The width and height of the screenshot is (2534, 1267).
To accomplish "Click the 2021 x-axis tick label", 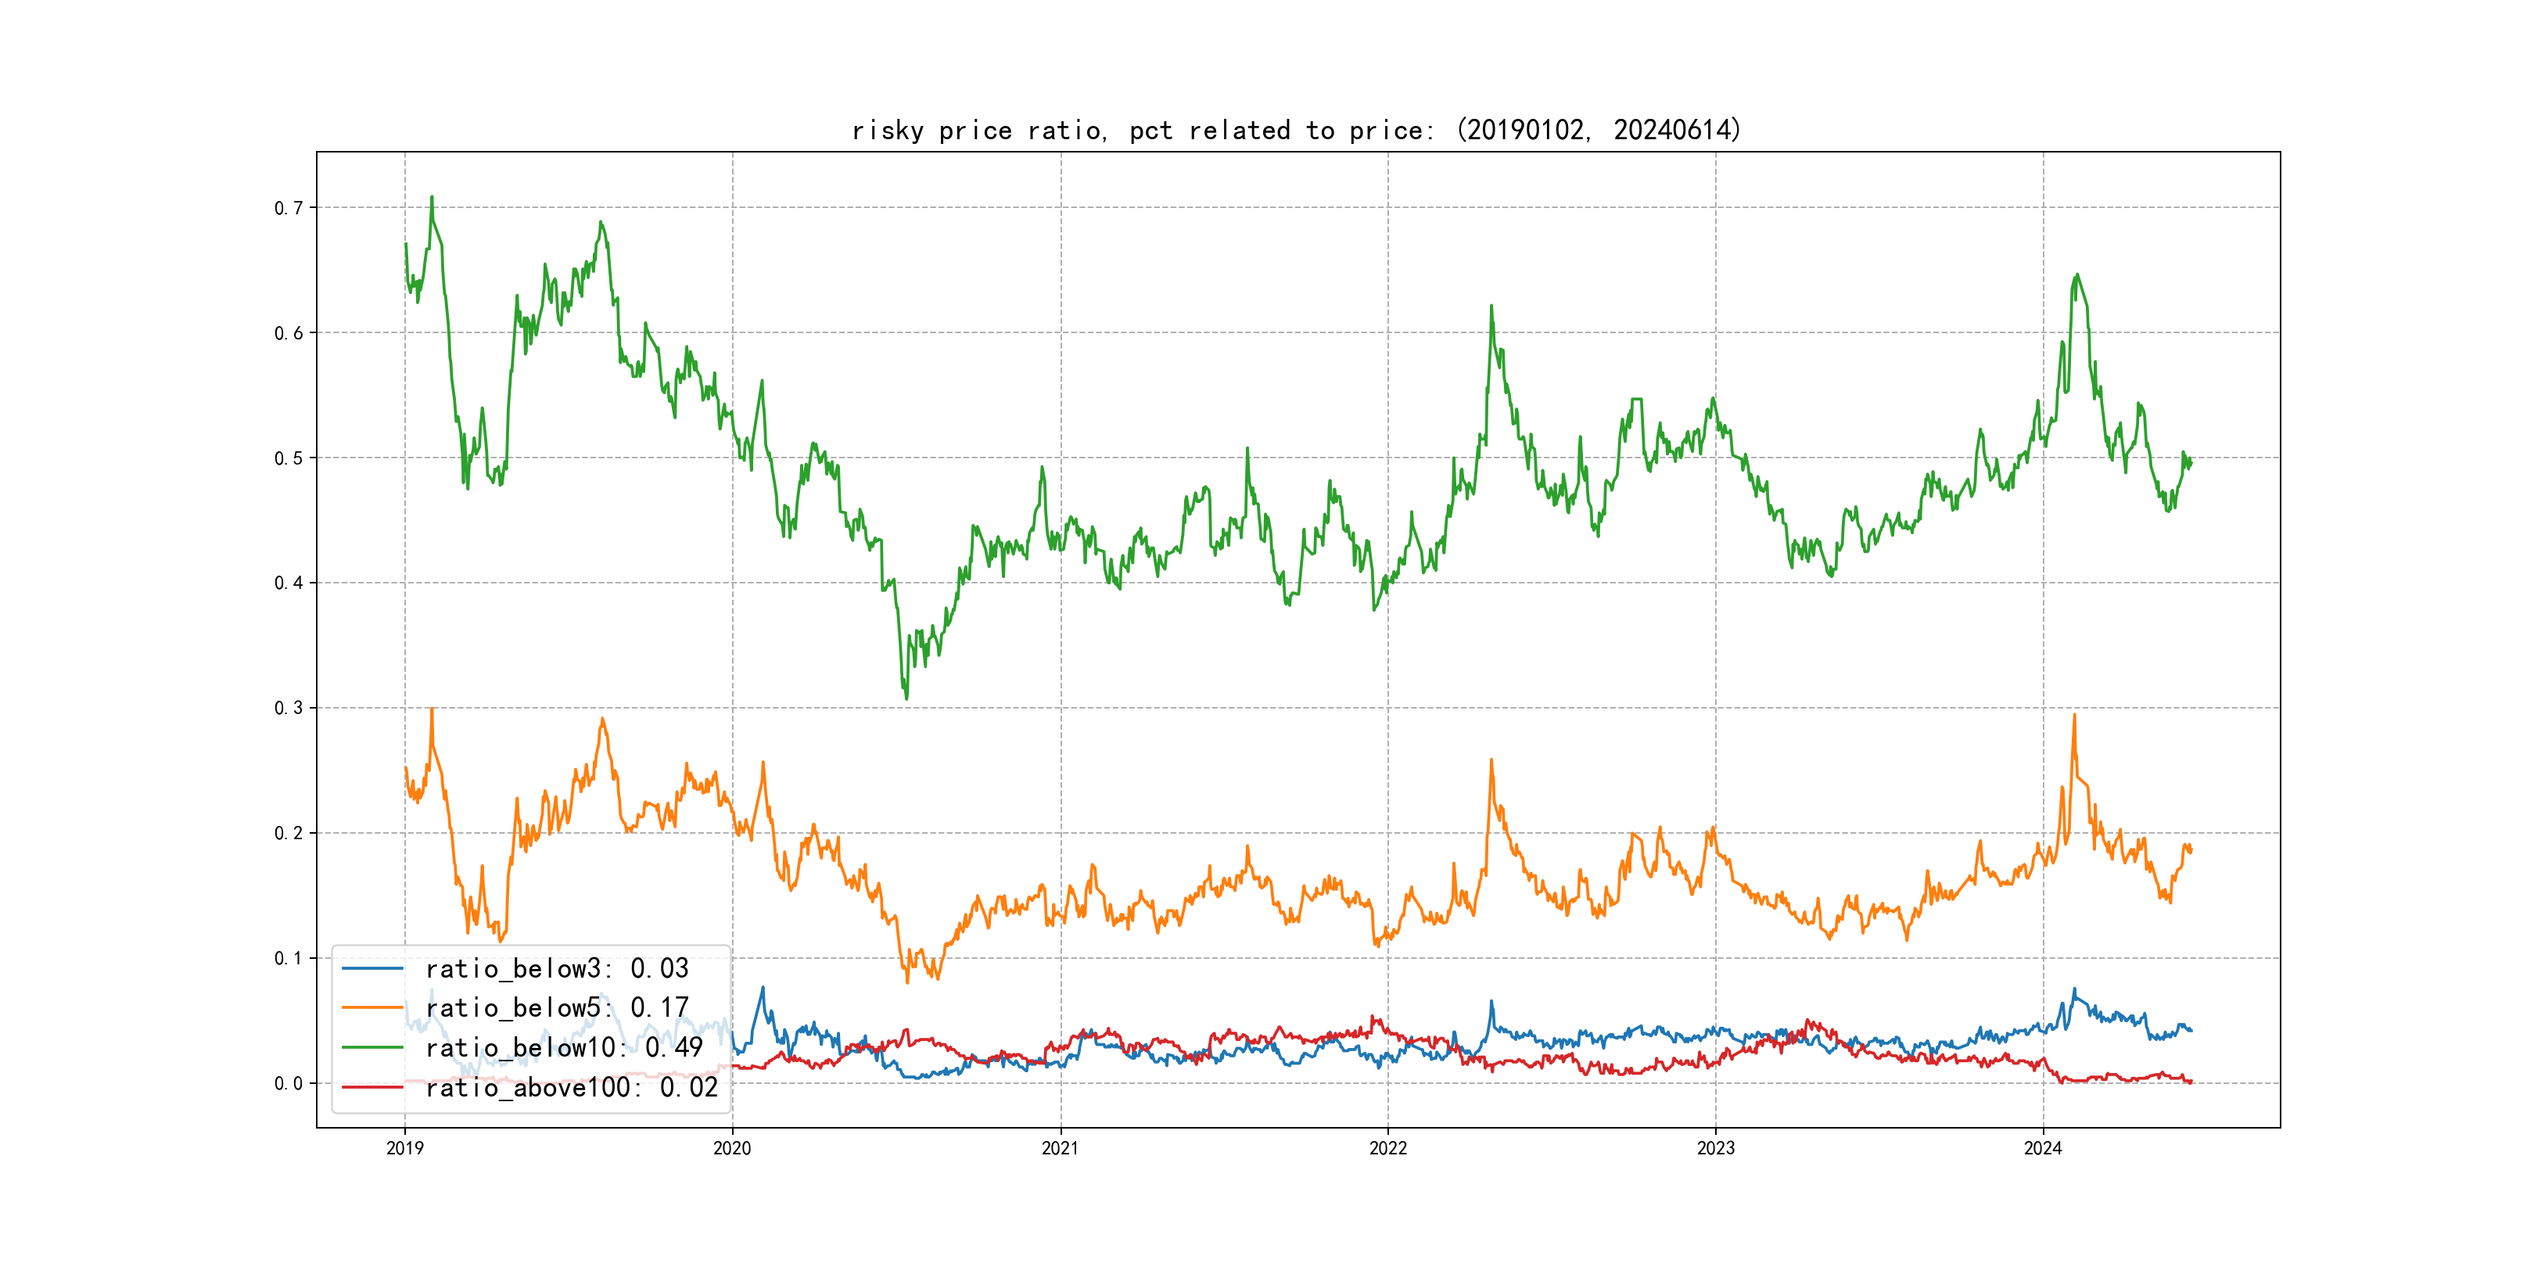I will click(1061, 1148).
